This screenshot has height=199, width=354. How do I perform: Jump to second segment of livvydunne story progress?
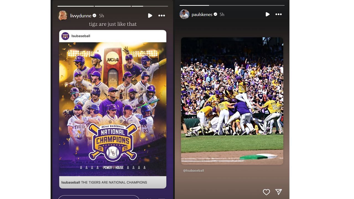click(x=113, y=6)
